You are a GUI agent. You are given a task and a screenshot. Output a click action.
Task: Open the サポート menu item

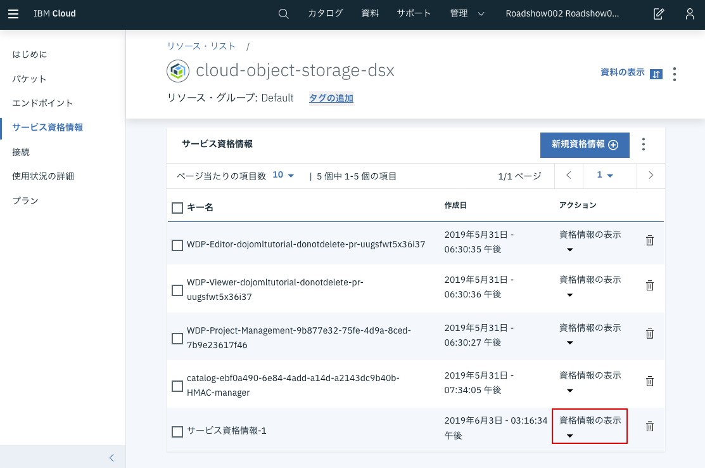click(x=414, y=13)
